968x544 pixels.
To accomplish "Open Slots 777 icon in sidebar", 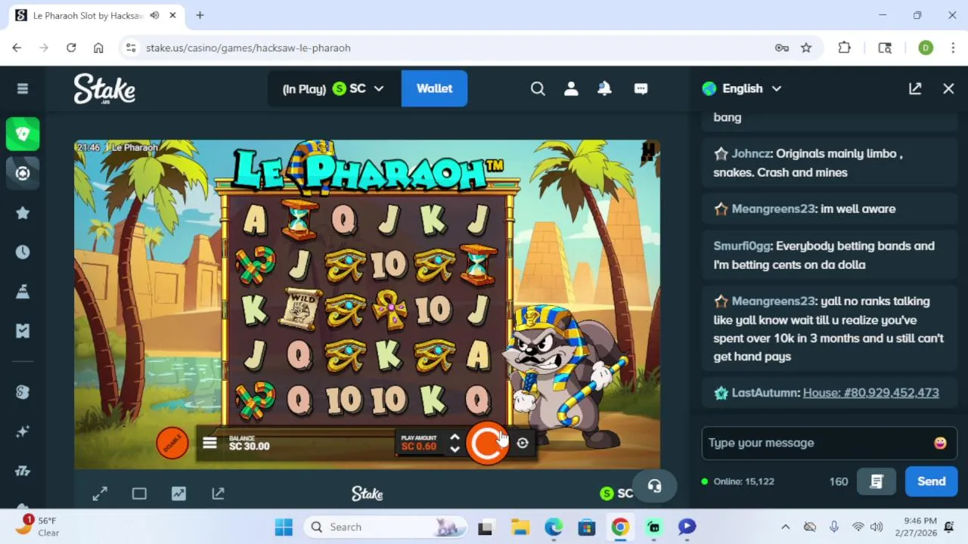I will pyautogui.click(x=23, y=471).
